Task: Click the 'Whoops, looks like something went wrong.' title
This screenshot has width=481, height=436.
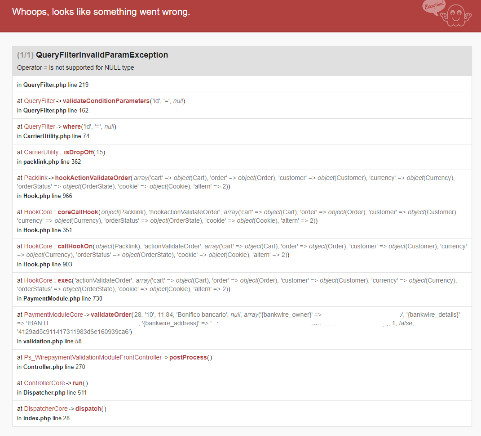Action: pyautogui.click(x=101, y=12)
